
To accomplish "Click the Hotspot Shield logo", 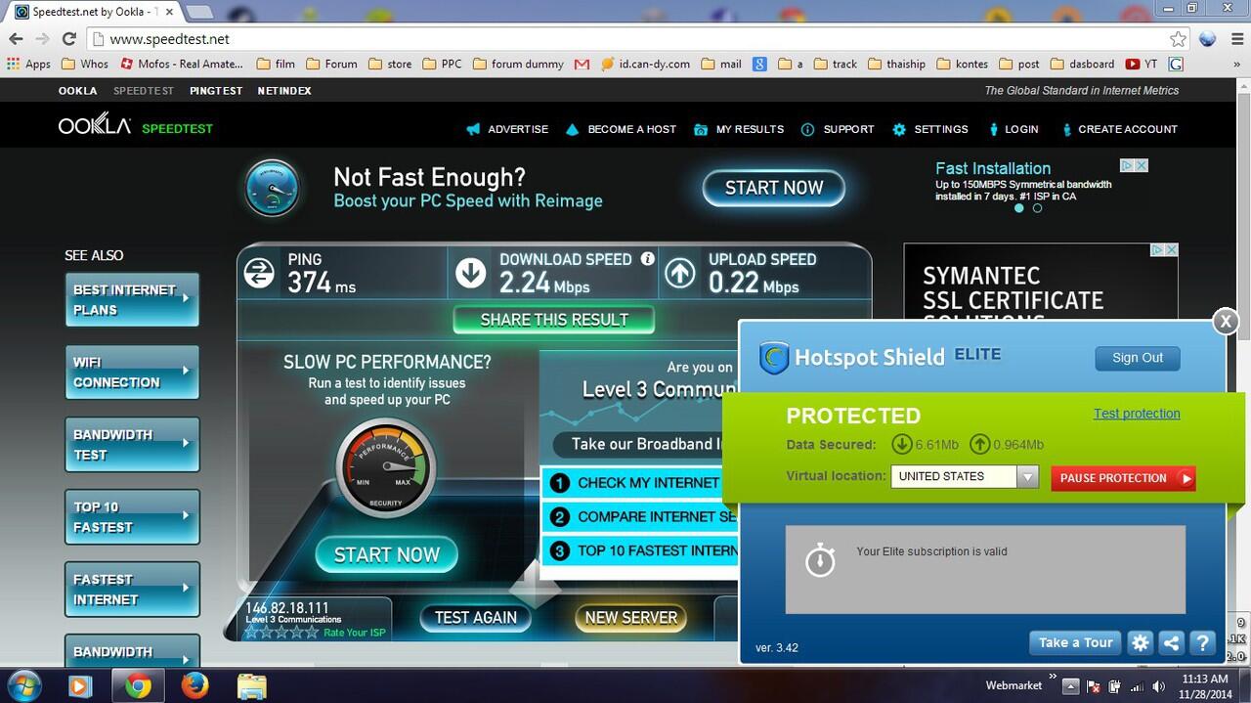I will tap(775, 358).
